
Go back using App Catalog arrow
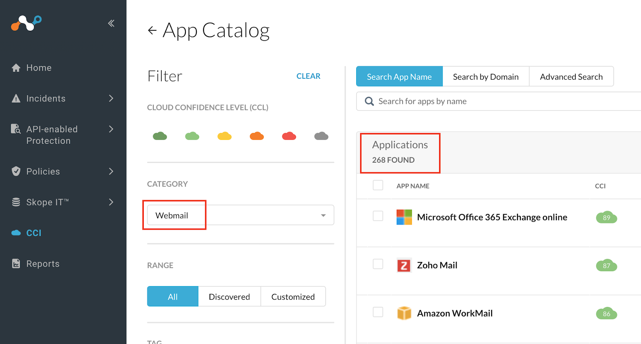tap(152, 30)
